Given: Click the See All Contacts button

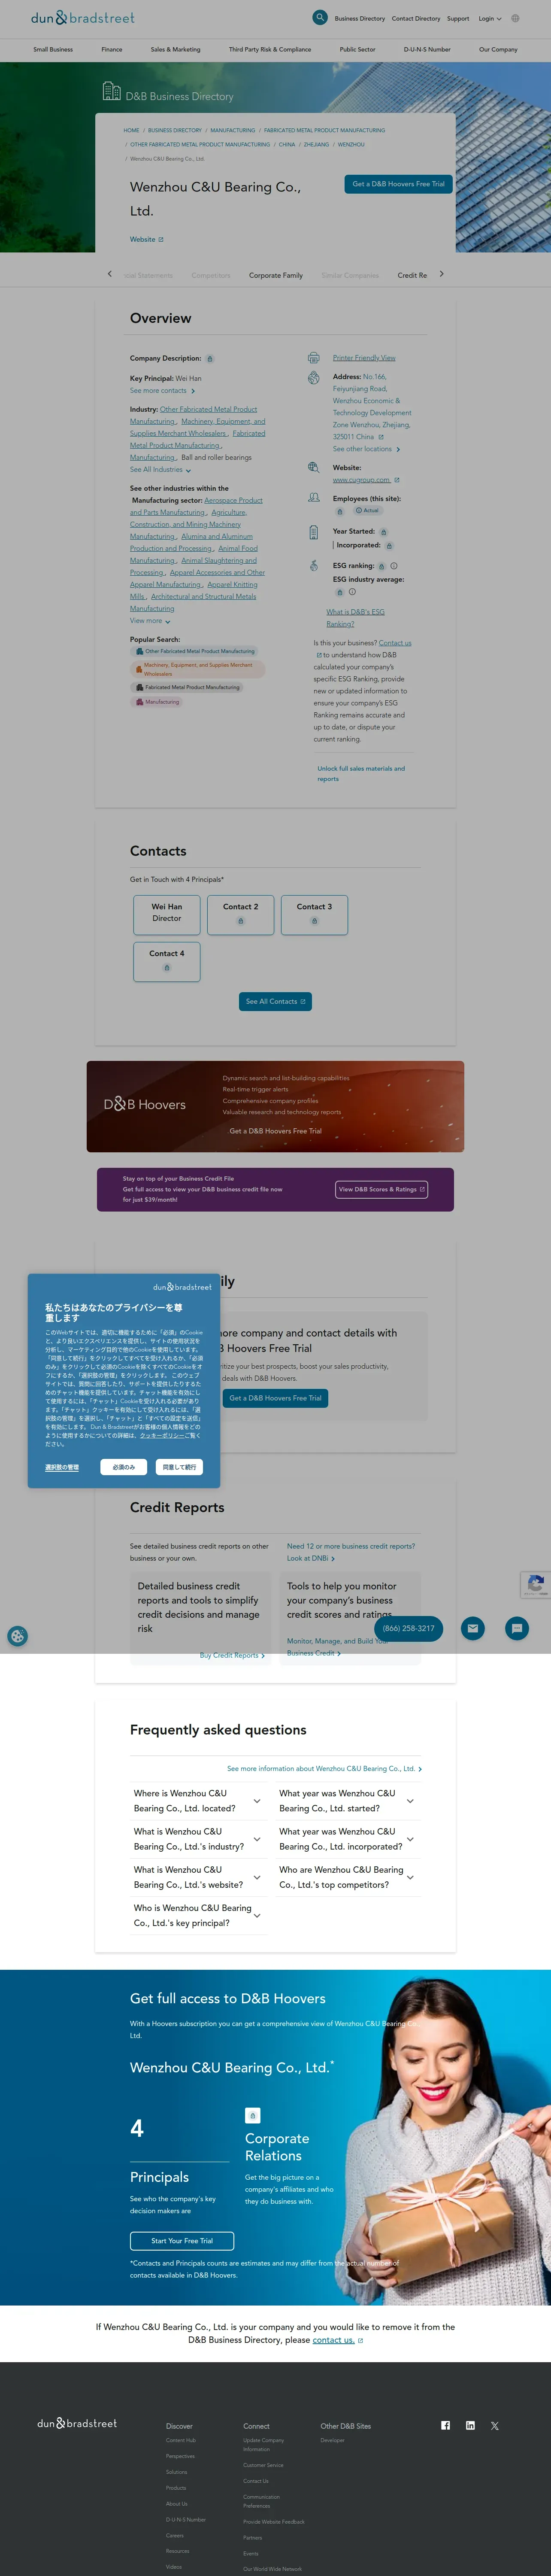Looking at the screenshot, I should [x=275, y=1001].
